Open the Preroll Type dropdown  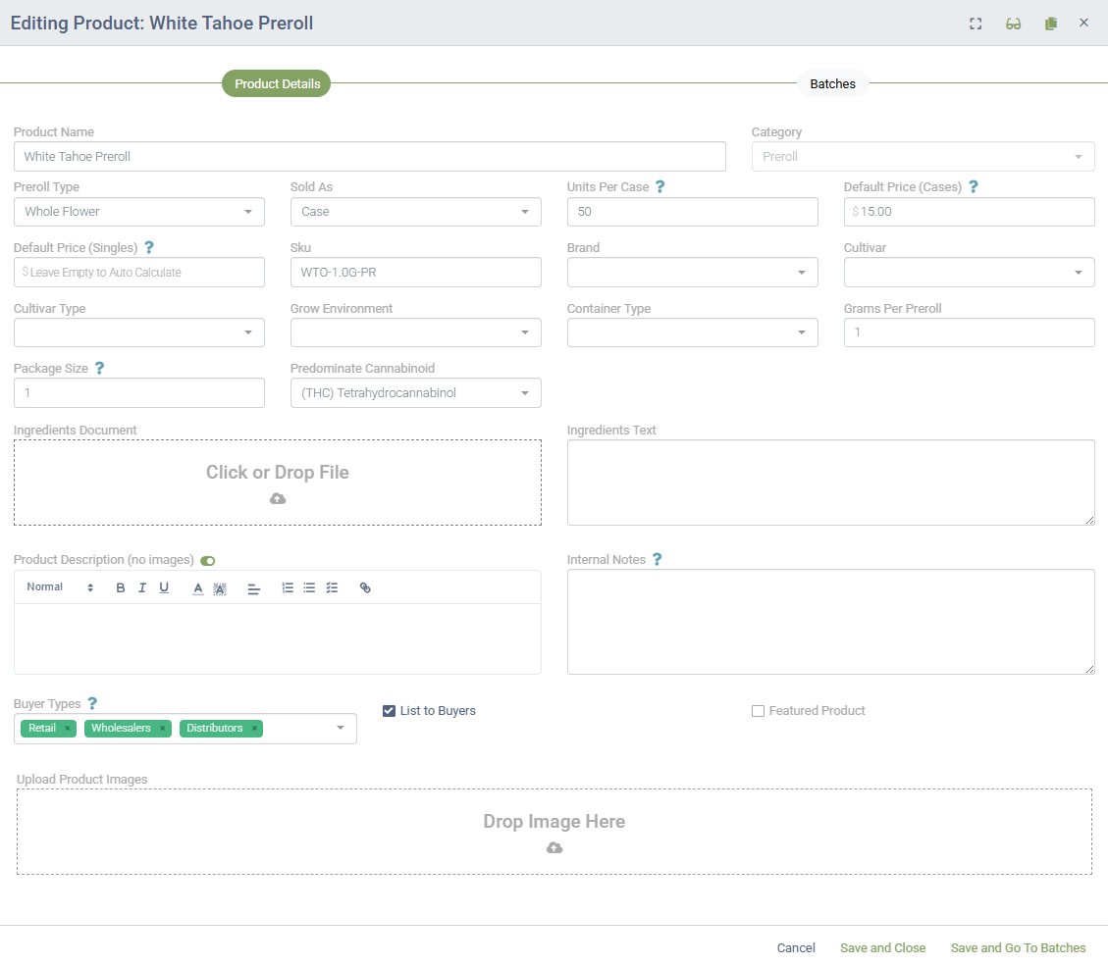tap(138, 212)
